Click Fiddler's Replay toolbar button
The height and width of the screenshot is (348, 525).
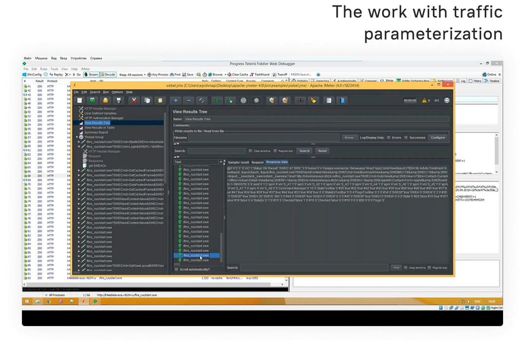tap(56, 75)
